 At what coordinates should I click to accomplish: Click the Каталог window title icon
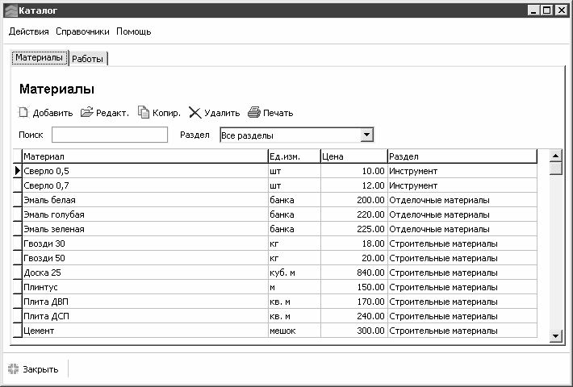[x=10, y=10]
